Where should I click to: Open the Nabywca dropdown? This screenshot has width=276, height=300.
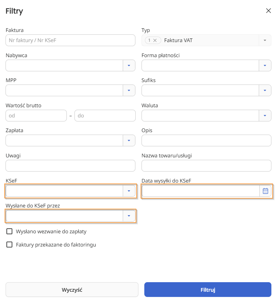[129, 65]
